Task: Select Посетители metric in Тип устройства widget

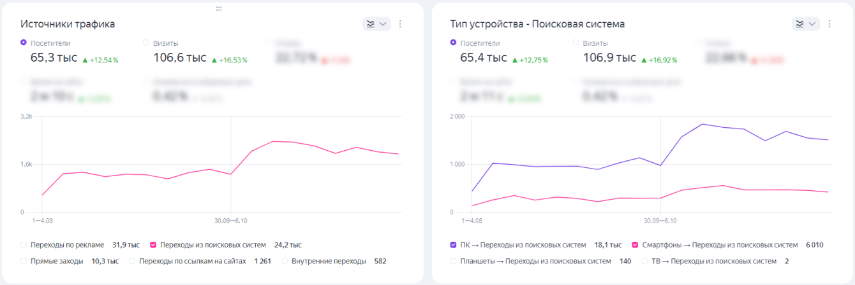Action: click(x=453, y=43)
